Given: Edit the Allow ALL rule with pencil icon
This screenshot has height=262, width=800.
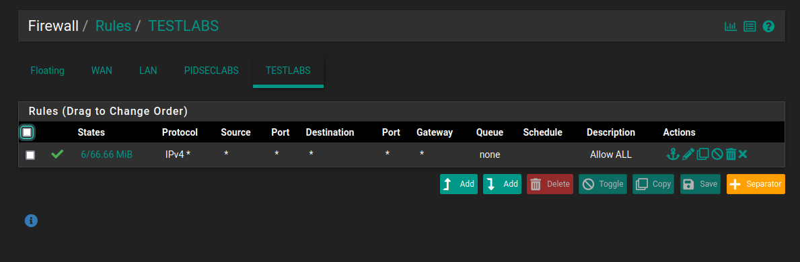Looking at the screenshot, I should tap(688, 154).
